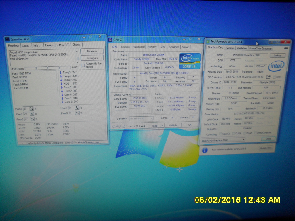Image resolution: width=295 pixels, height=221 pixels.
Task: Click the GPU-Z title bar app icon
Action: [208, 41]
